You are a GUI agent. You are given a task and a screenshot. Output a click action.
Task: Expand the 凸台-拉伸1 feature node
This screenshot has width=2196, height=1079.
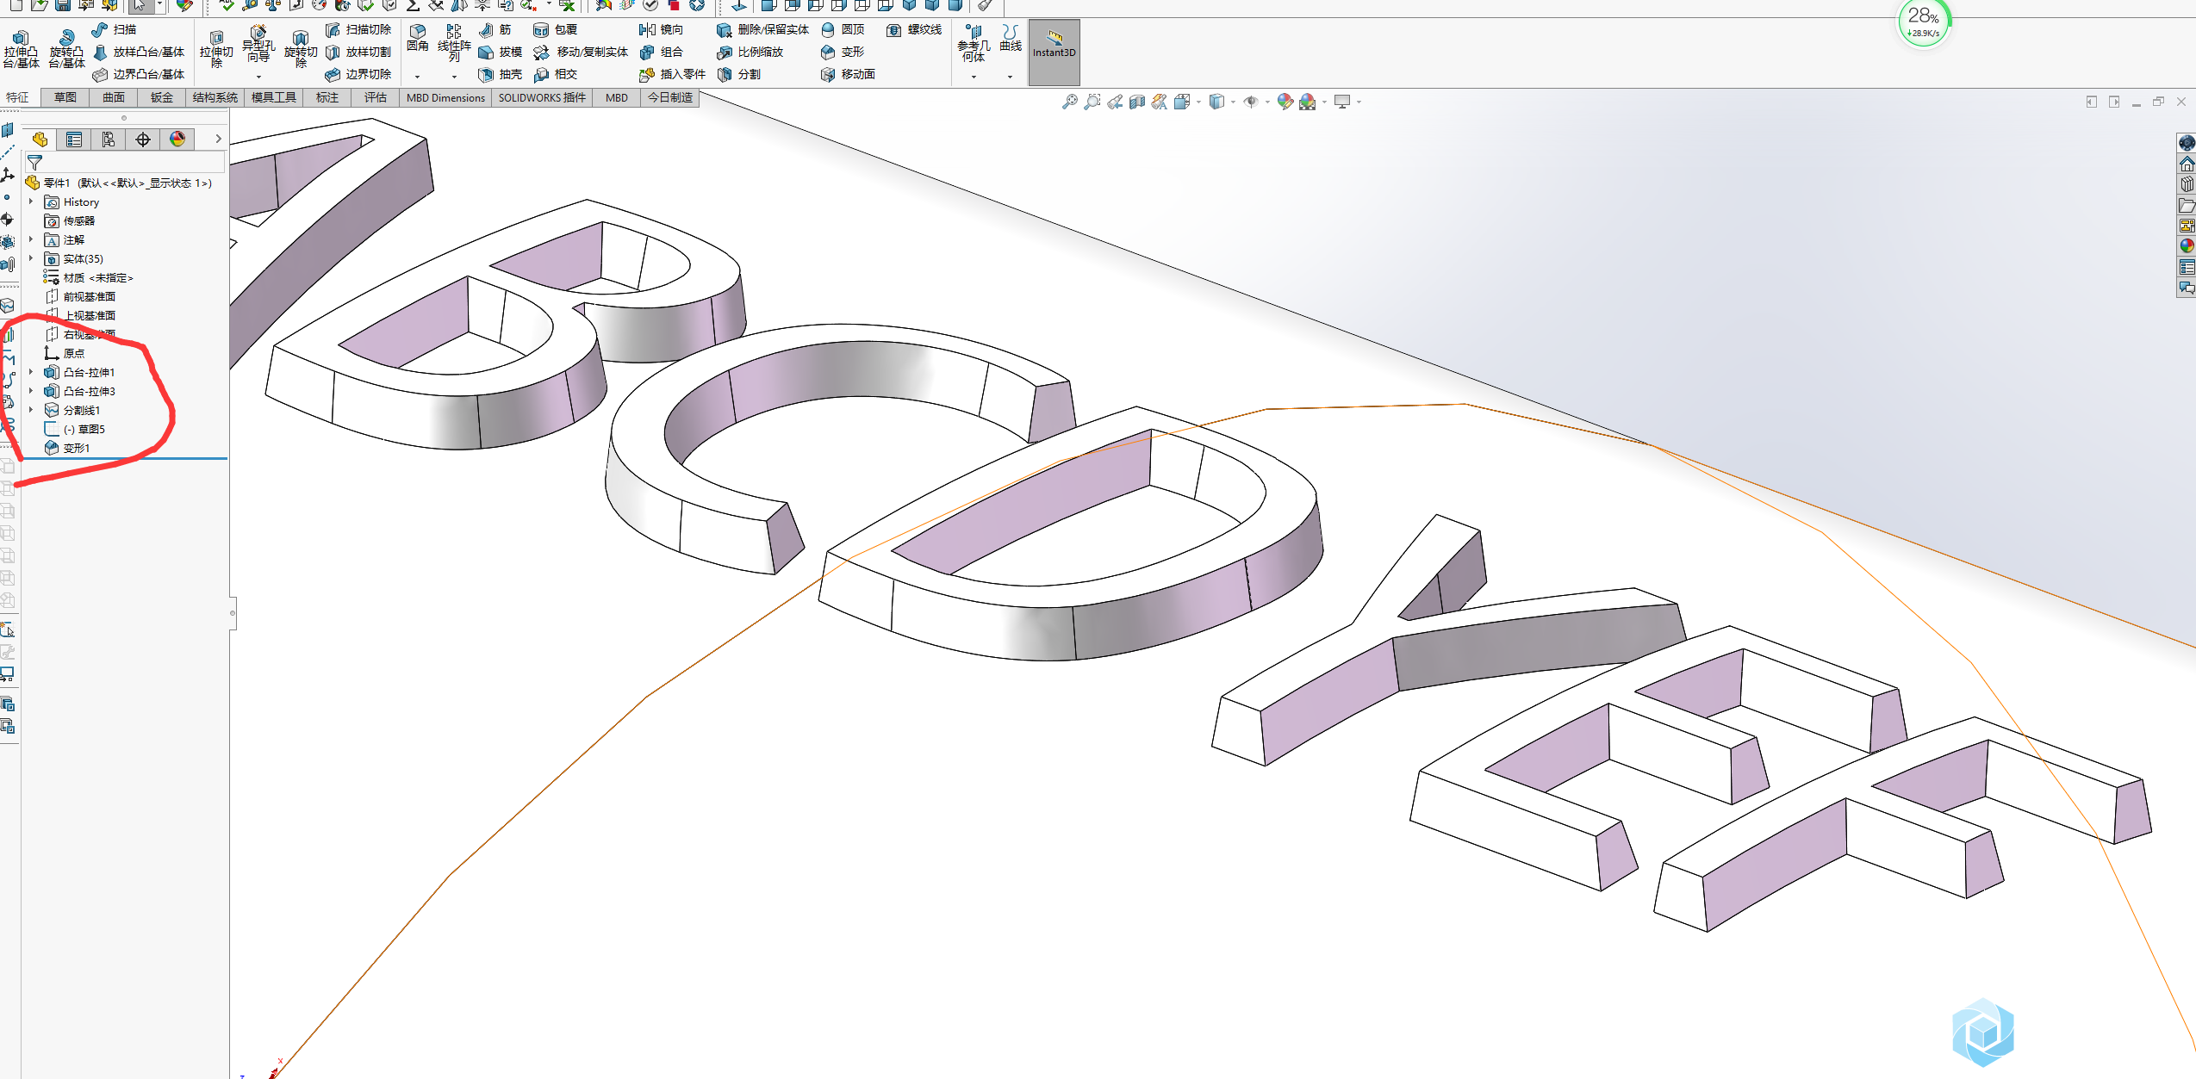31,372
